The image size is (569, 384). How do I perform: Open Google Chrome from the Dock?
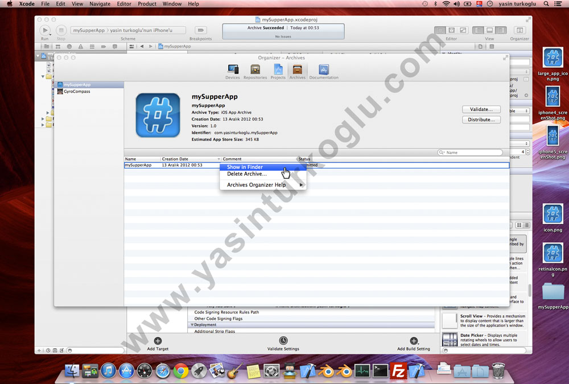181,371
